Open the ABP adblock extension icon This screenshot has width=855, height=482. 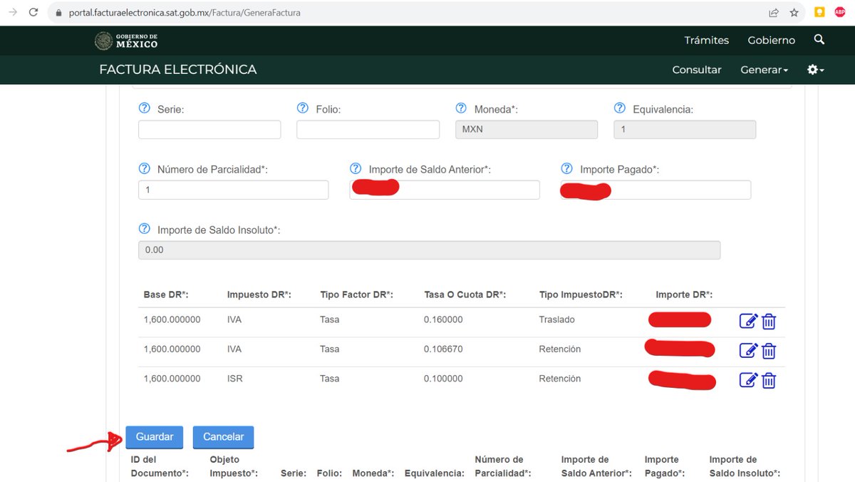click(x=840, y=12)
